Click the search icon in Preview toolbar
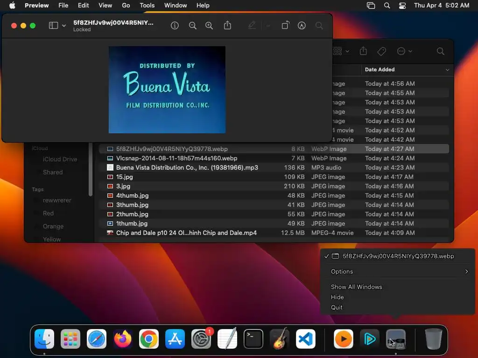 pos(319,26)
